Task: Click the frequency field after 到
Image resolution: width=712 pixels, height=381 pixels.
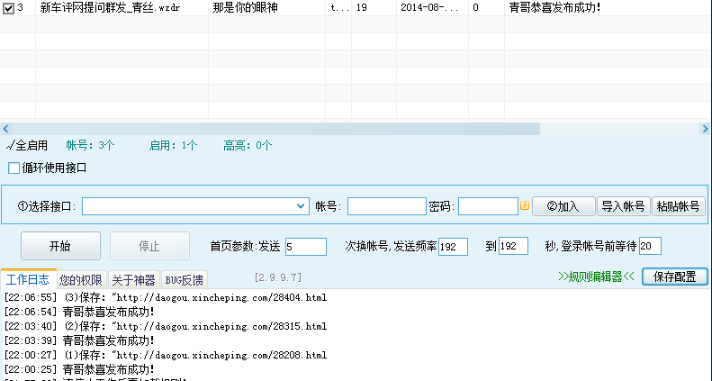Action: point(513,246)
